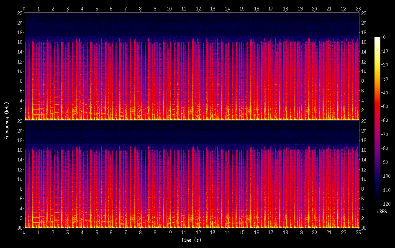Click the 10 kHz label on lower-right frequency axis
Viewport: 395px width, 248px height.
pyautogui.click(x=364, y=179)
